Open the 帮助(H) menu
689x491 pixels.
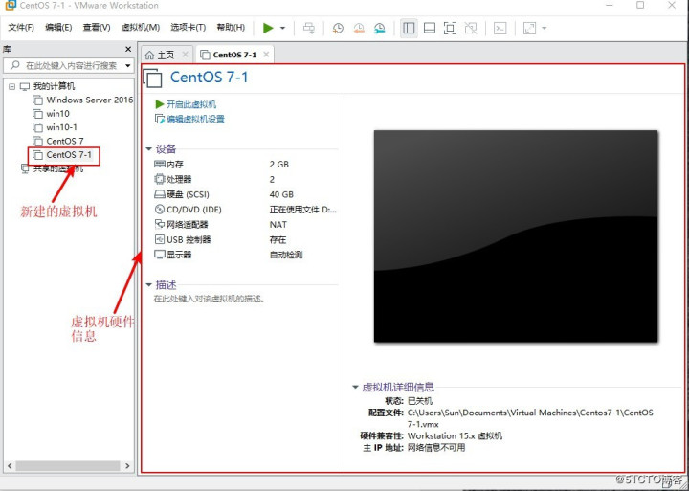231,27
